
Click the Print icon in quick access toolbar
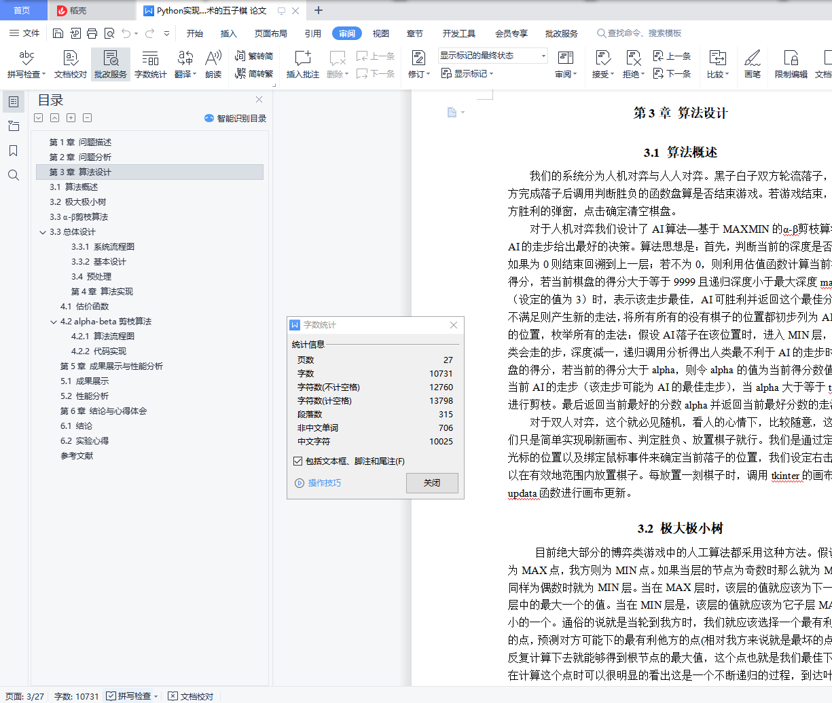pos(92,33)
